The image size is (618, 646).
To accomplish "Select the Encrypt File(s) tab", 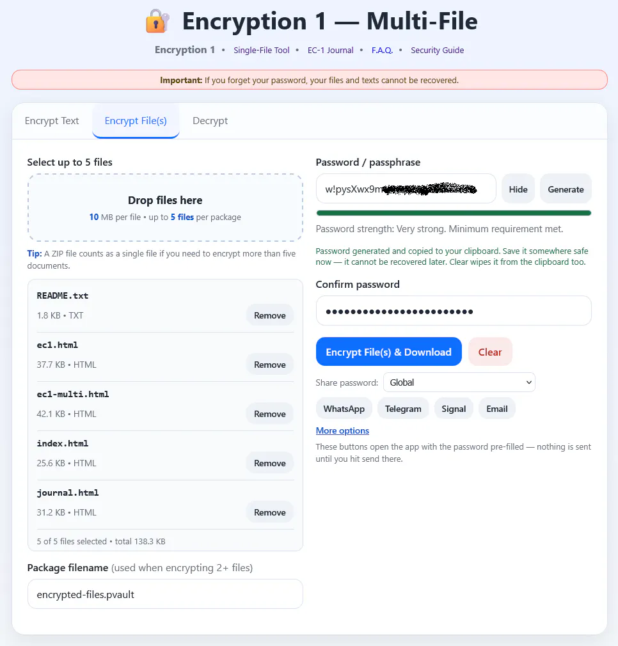I will (136, 121).
